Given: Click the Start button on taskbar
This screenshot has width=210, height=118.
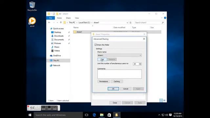Looking at the screenshot, I should click(x=30, y=115).
